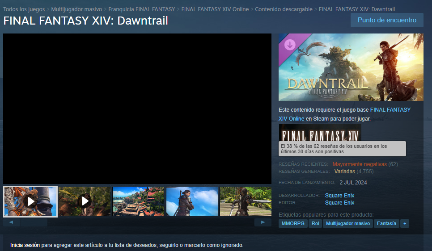Image resolution: width=432 pixels, height=251 pixels.
Task: Click the thumbnail strip scrollbar handle
Action: point(34,222)
